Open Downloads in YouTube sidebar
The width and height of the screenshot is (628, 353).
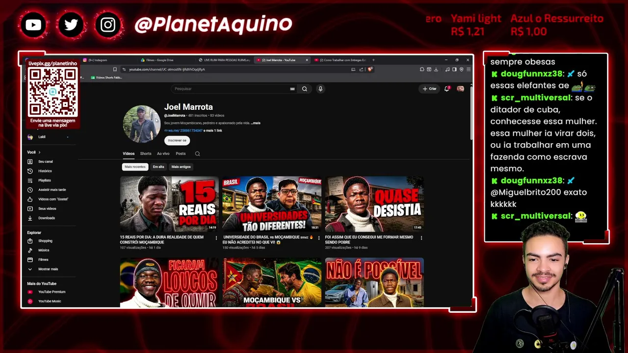(47, 218)
